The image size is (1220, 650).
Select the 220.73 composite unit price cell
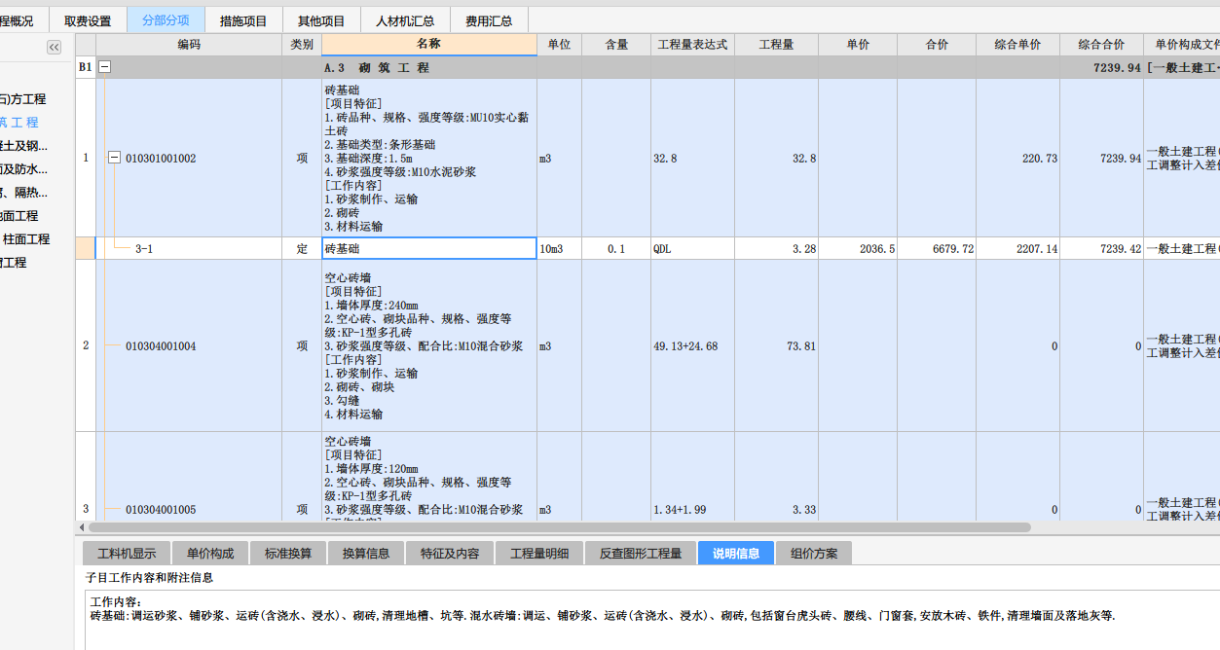[1017, 158]
